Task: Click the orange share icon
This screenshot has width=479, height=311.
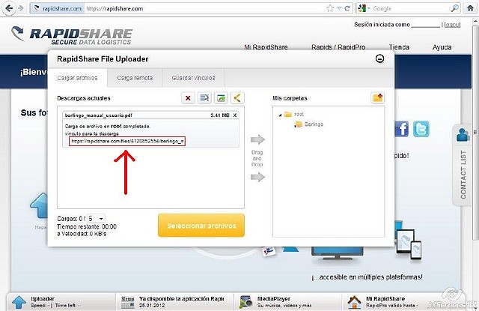Action: point(237,98)
